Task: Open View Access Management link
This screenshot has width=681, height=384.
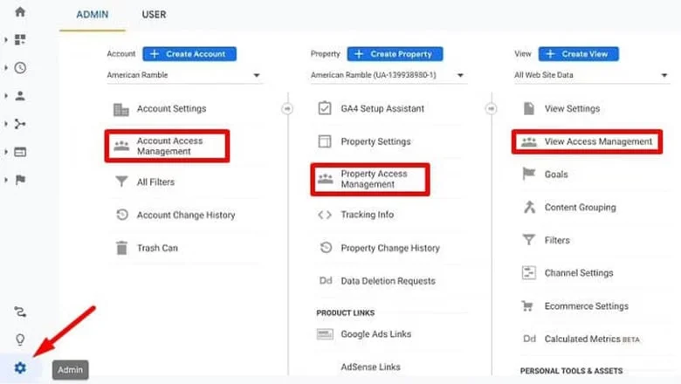Action: [598, 141]
